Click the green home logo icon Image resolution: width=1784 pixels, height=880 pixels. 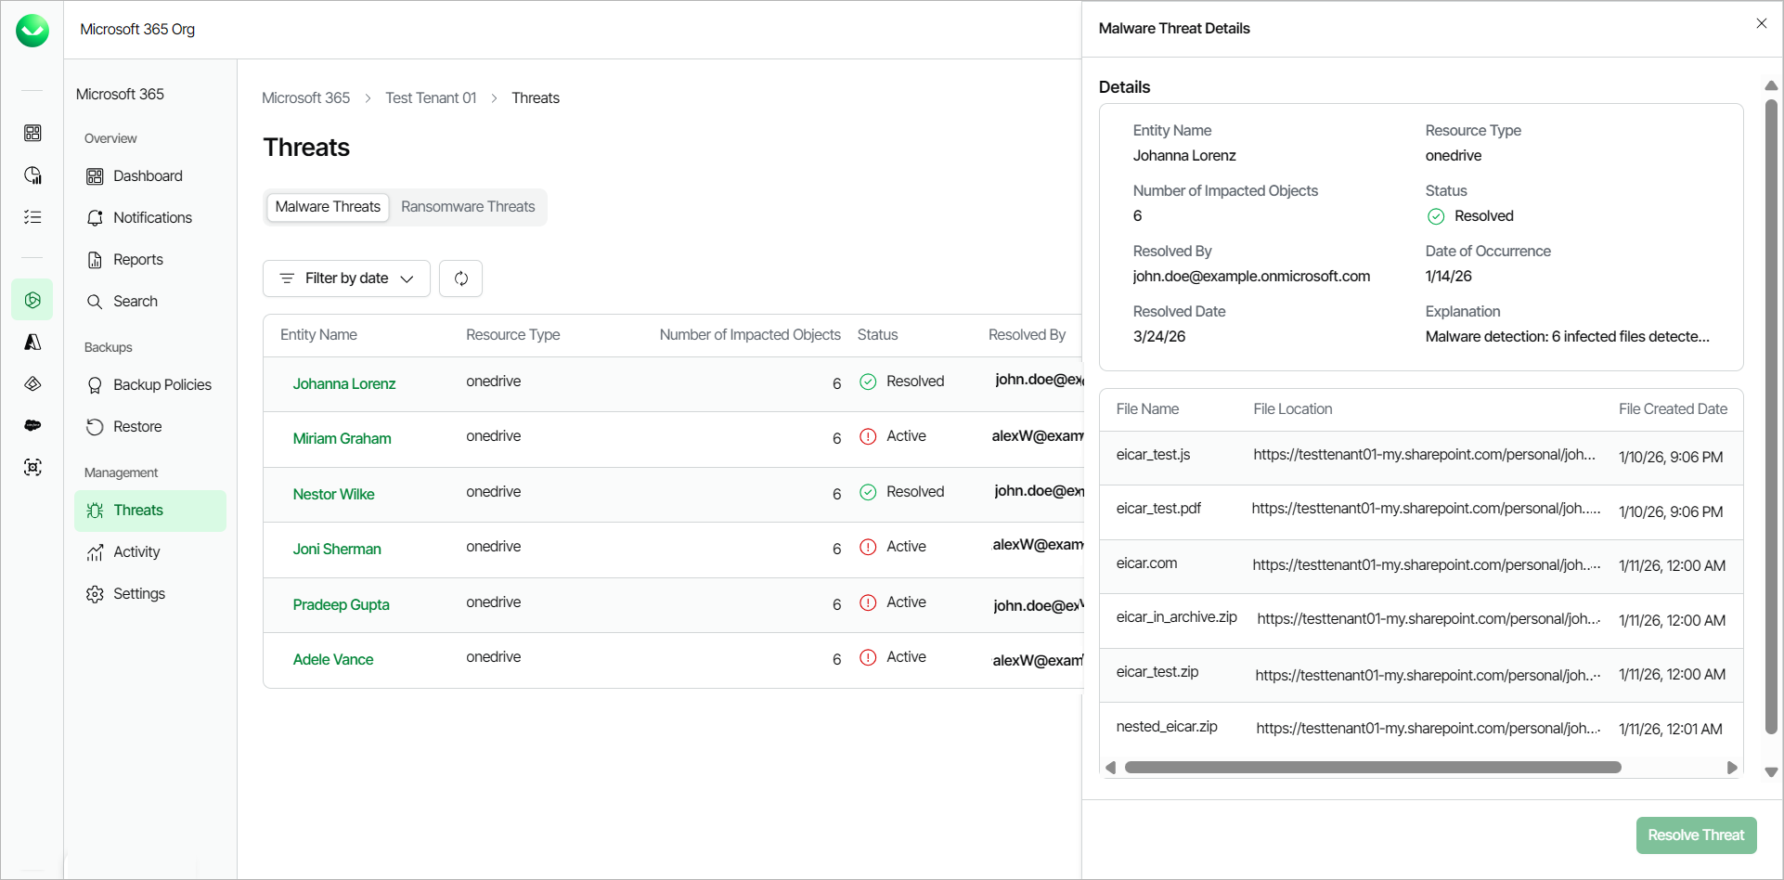tap(32, 31)
